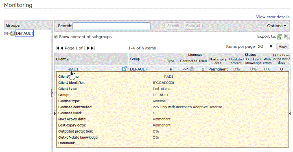293x152 pixels.
Task: Click the Permanent cell in PAD1 row
Action: (x=218, y=69)
